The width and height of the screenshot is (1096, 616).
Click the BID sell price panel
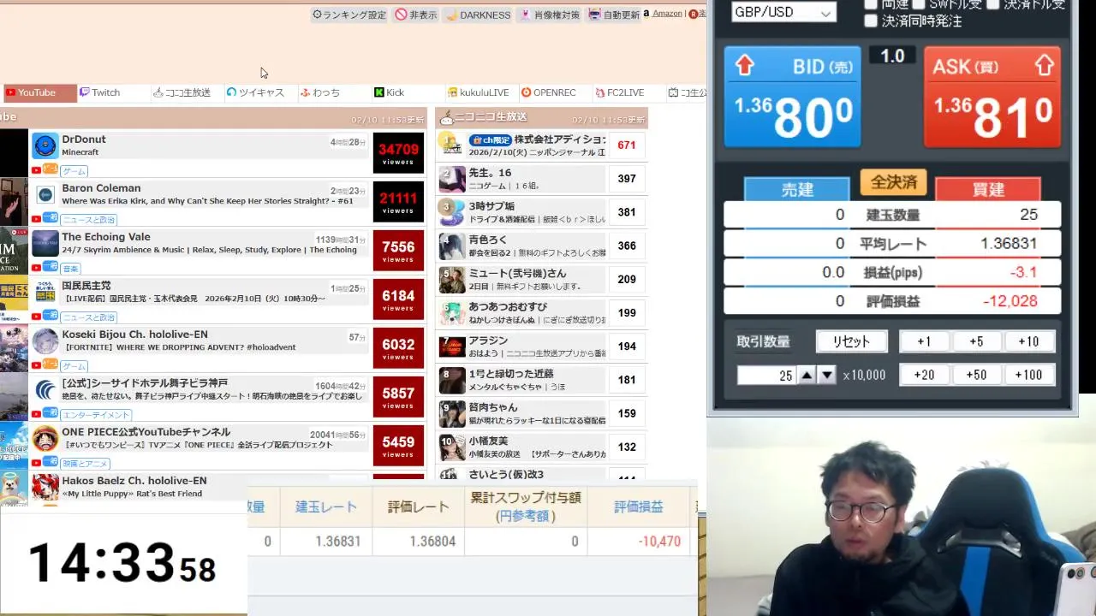pyautogui.click(x=793, y=97)
